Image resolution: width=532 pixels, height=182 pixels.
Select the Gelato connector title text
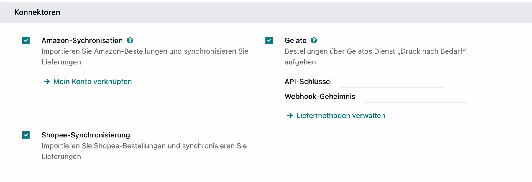pos(296,40)
